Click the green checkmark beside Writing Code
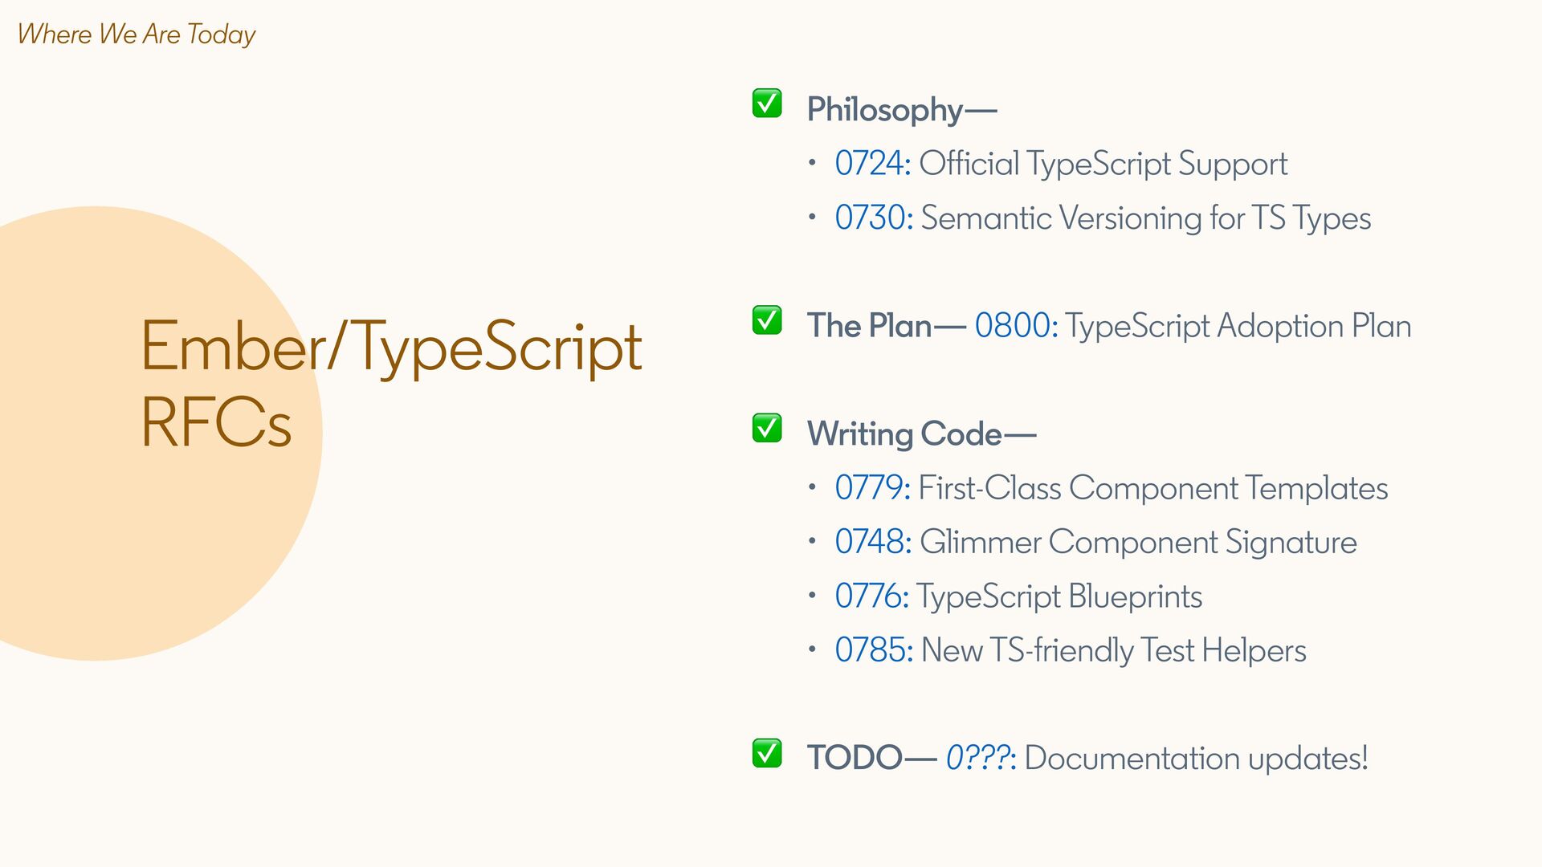This screenshot has width=1542, height=867. (767, 428)
